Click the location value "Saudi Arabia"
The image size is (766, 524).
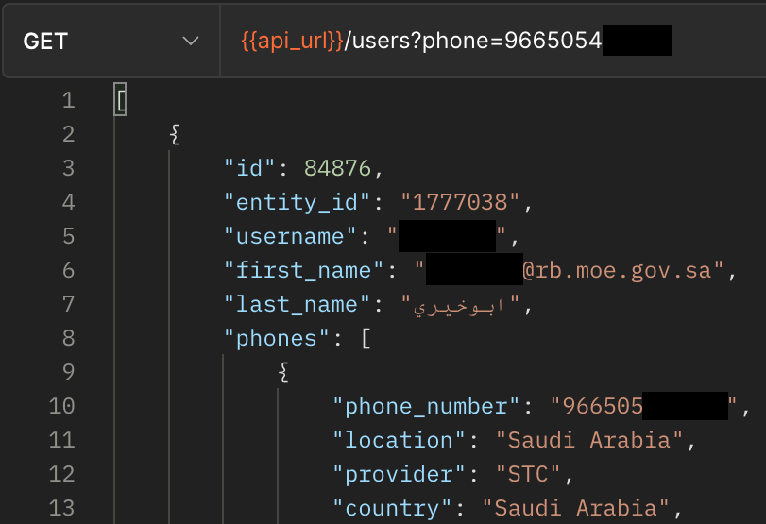click(589, 440)
